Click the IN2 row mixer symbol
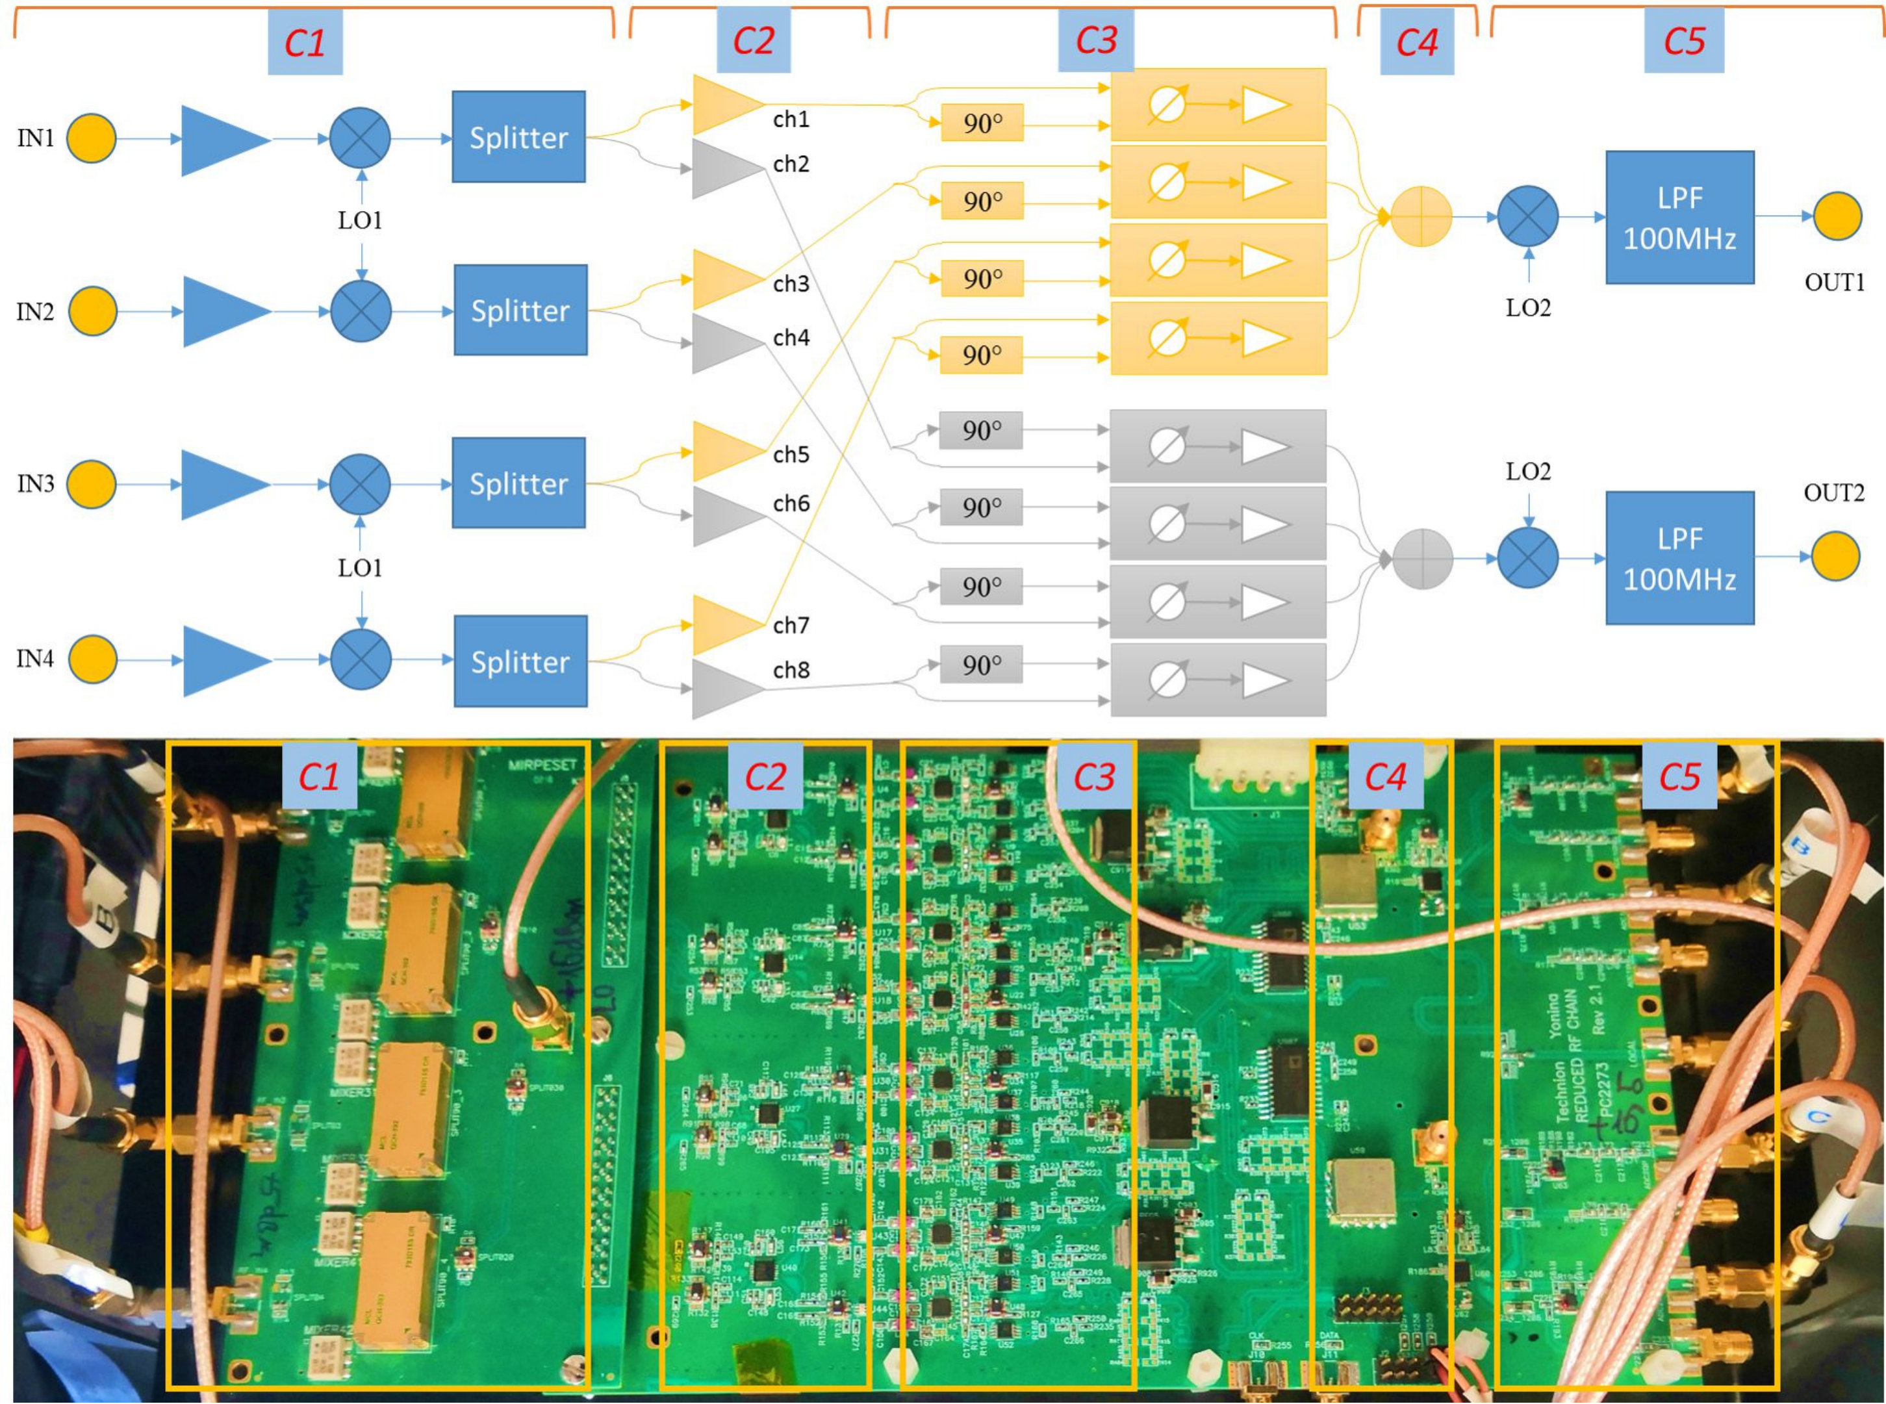 361,311
